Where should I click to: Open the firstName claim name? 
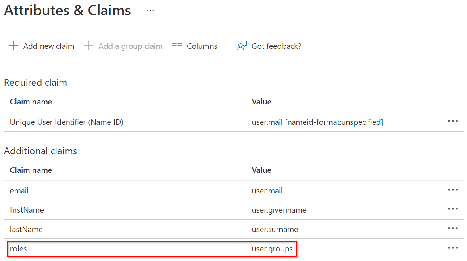pyautogui.click(x=27, y=210)
